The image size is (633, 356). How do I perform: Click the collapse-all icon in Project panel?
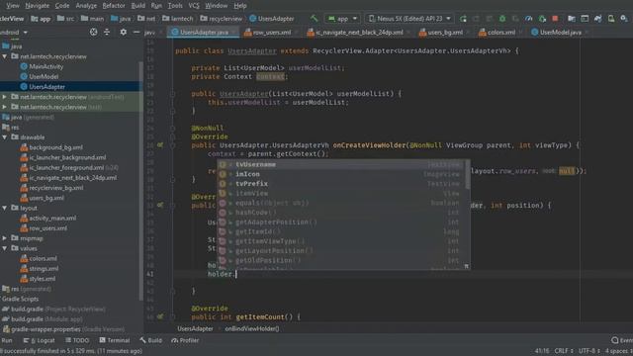pos(107,32)
